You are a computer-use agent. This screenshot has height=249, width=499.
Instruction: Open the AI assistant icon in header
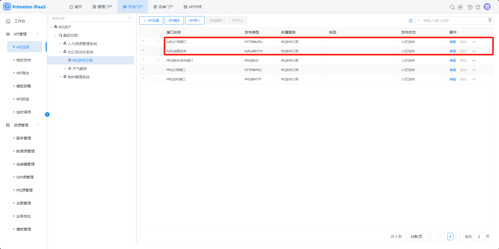tap(460, 7)
